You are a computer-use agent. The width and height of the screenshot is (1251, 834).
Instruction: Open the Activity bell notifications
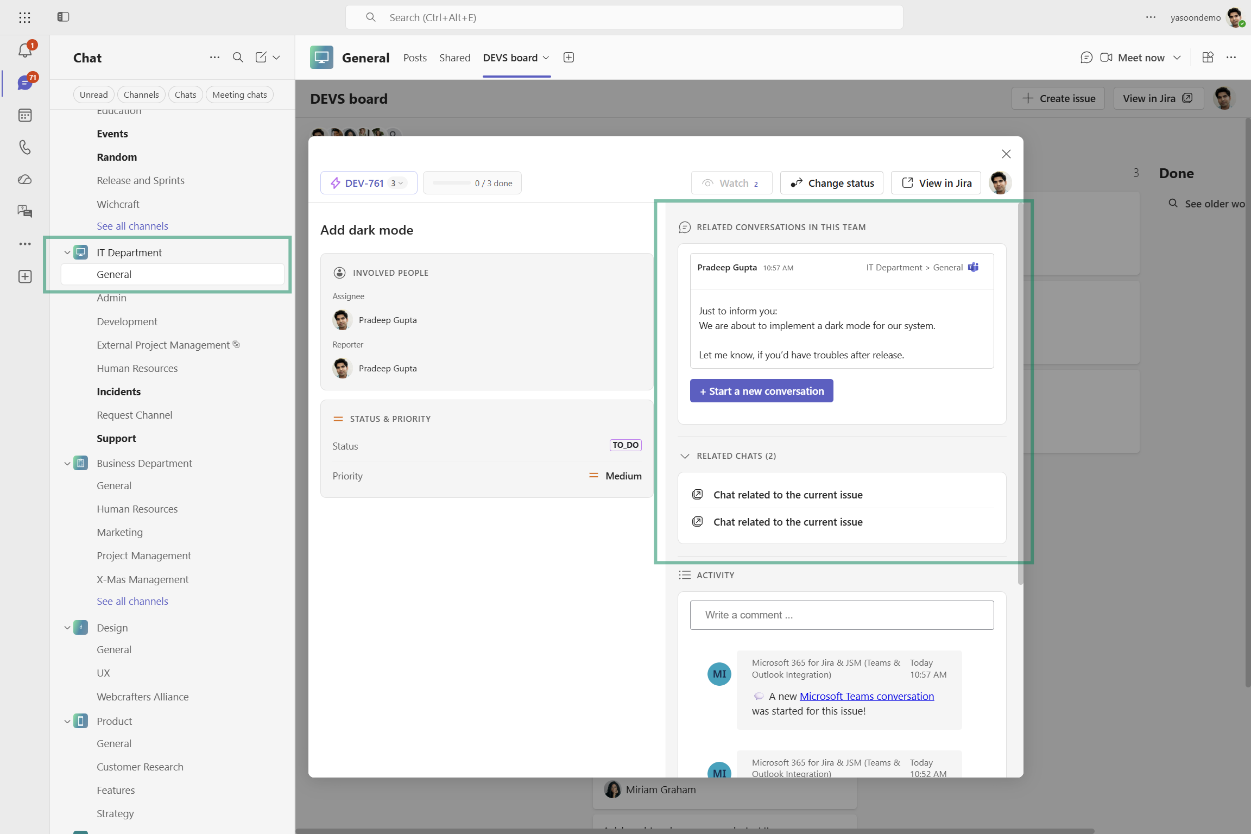(x=25, y=50)
